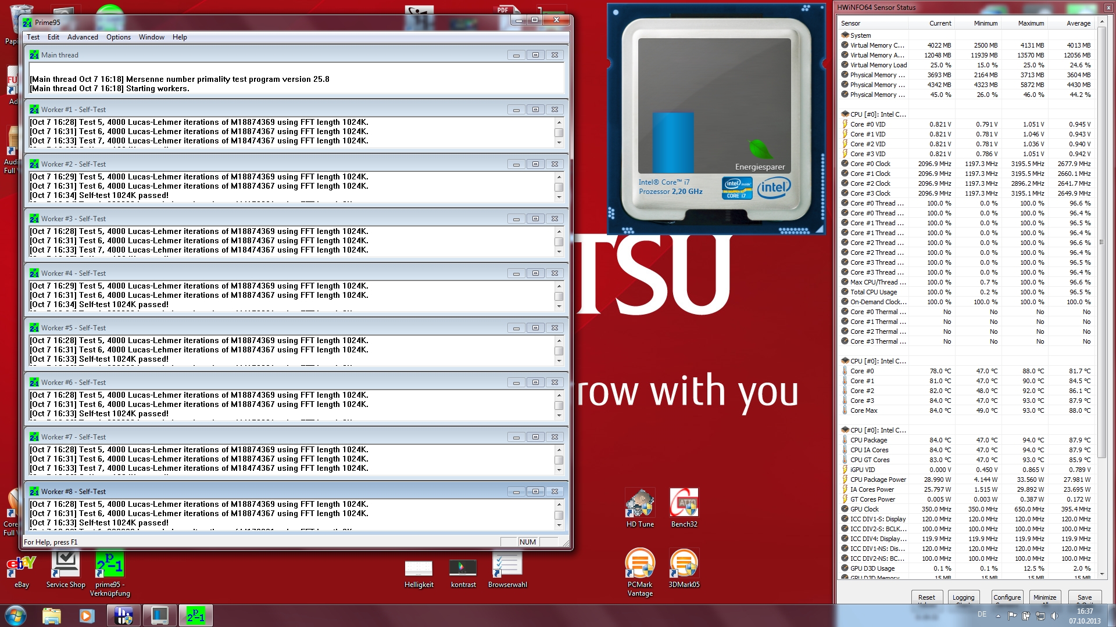Click the Prime95 taskbar button

tap(196, 615)
